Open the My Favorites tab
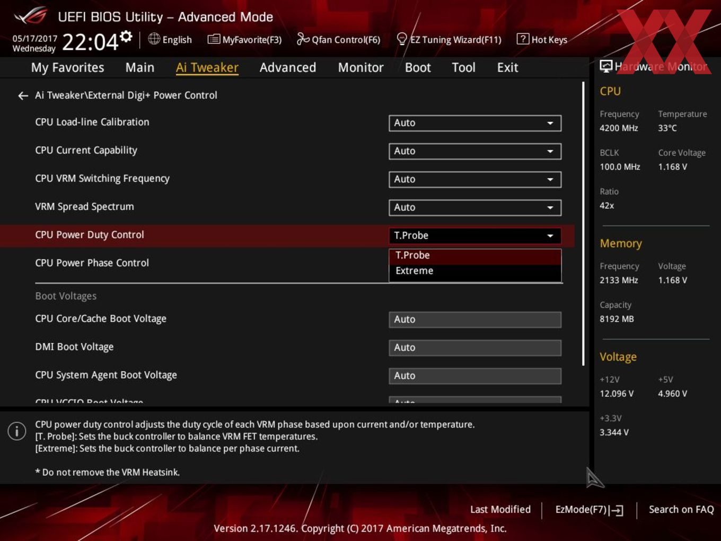This screenshot has height=541, width=721. pos(67,67)
